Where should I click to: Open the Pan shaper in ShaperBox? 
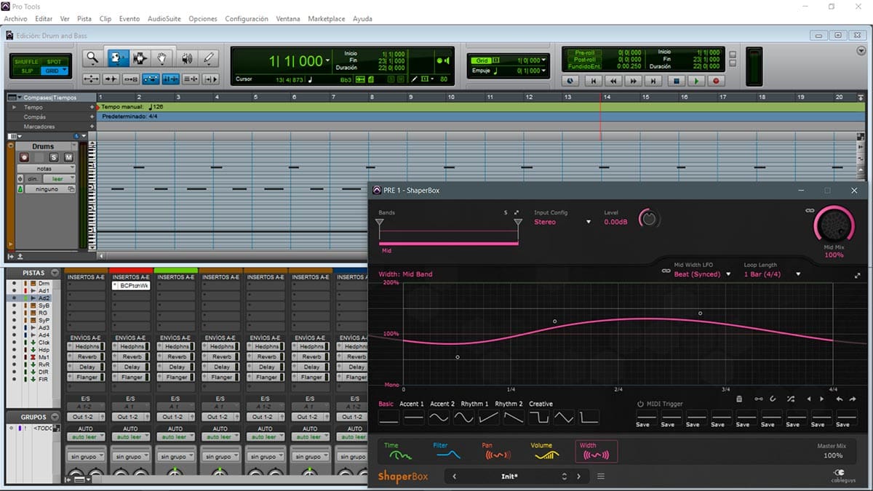tap(497, 452)
